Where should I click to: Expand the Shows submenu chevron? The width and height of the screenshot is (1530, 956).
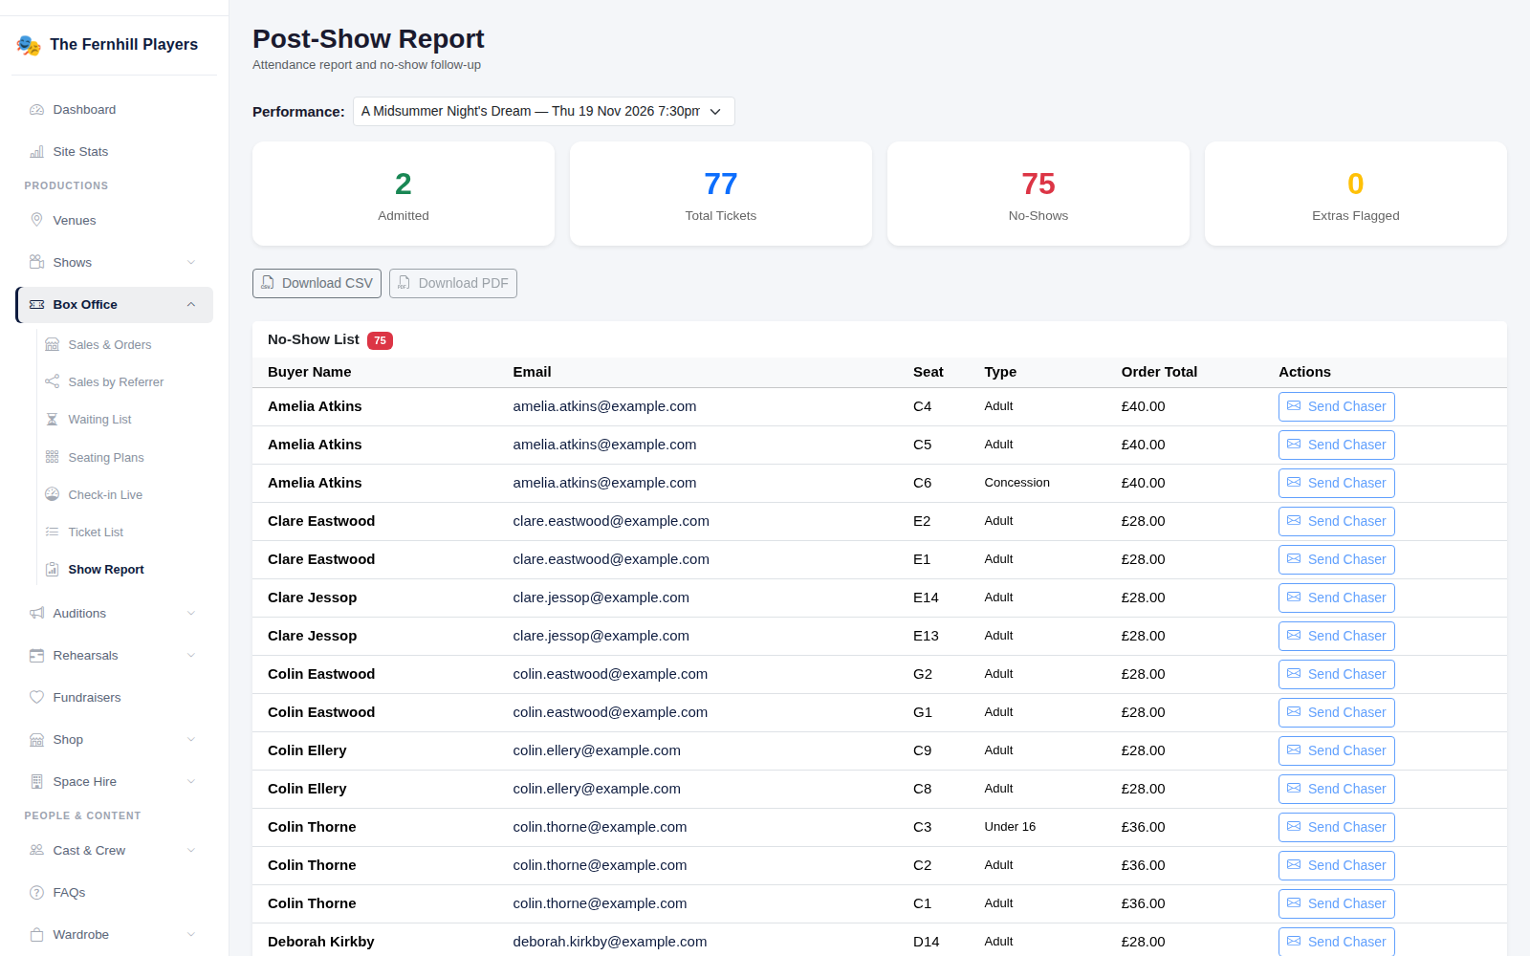click(191, 263)
